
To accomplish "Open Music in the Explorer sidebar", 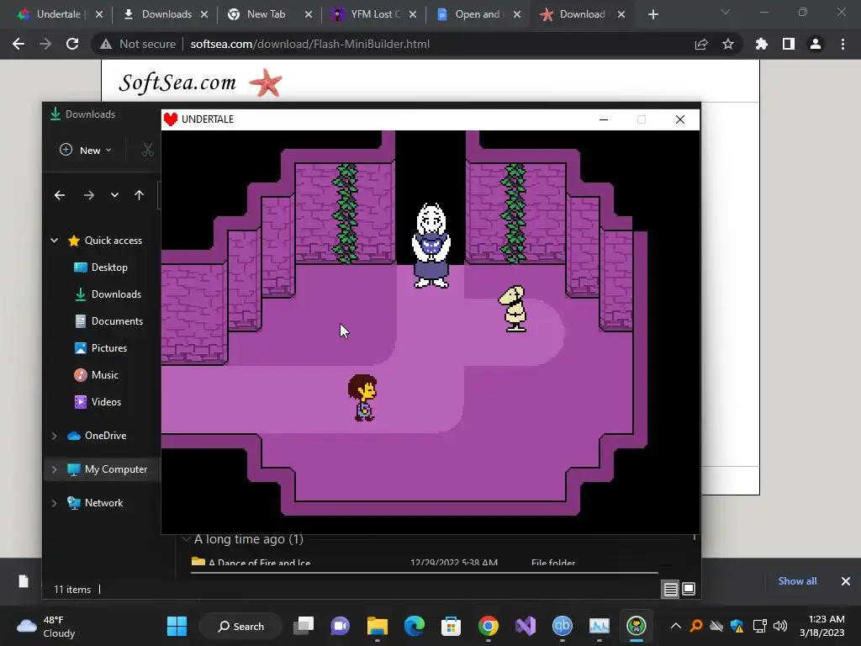I will [x=104, y=375].
